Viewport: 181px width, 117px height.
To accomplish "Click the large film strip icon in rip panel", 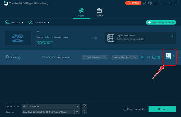I will click(x=111, y=38).
